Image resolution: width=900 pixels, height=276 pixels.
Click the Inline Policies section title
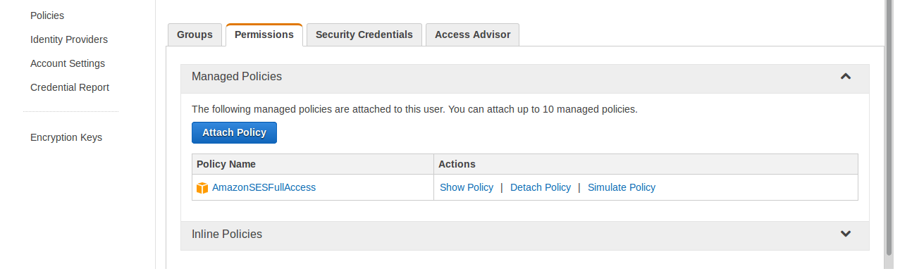click(227, 234)
